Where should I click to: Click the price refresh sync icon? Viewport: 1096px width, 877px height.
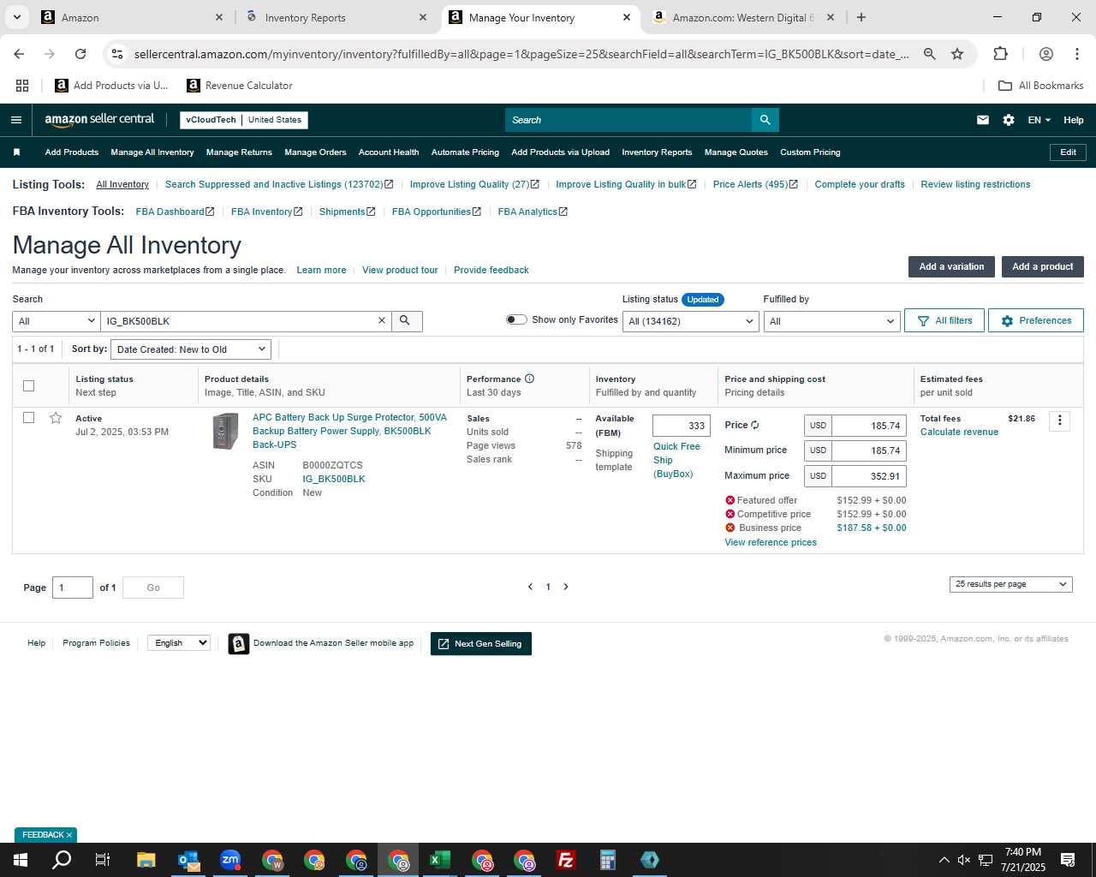754,425
